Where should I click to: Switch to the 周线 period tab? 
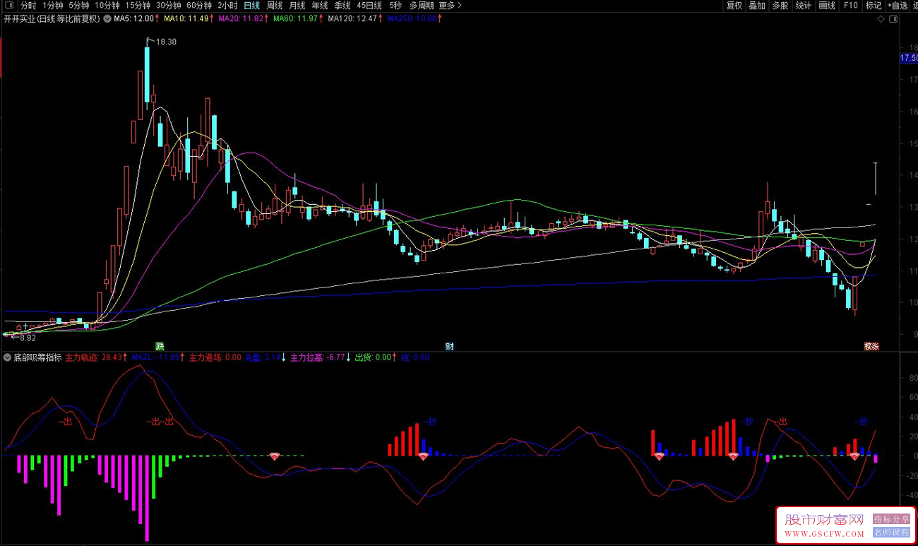(274, 6)
